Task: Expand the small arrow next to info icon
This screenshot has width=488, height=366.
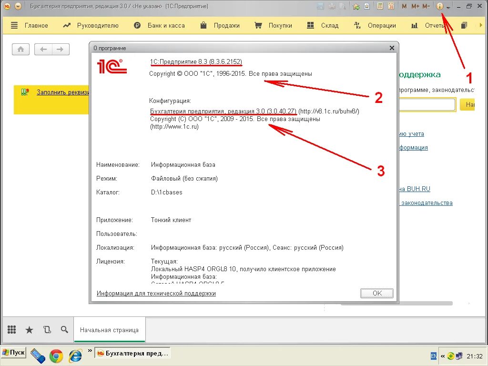Action: (448, 7)
